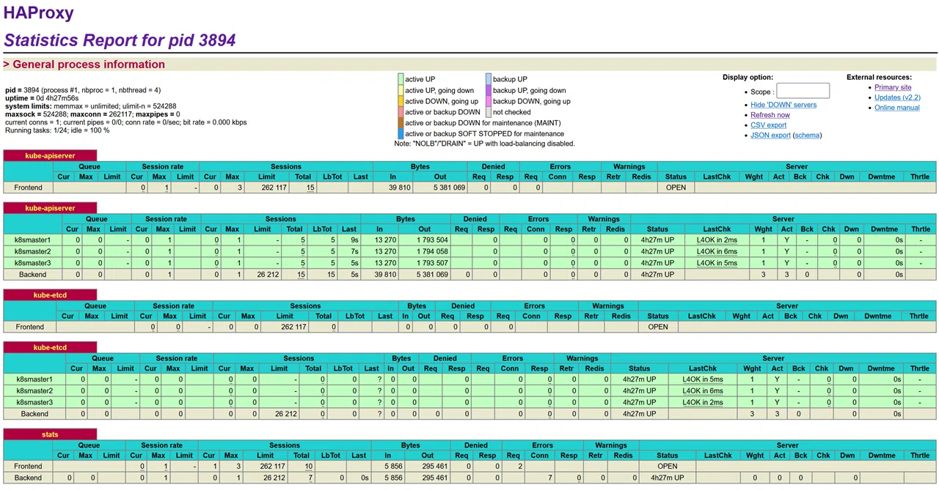Click the 'backup UP, going down' legend swatch
Screen dimensions: 939x490
488,90
